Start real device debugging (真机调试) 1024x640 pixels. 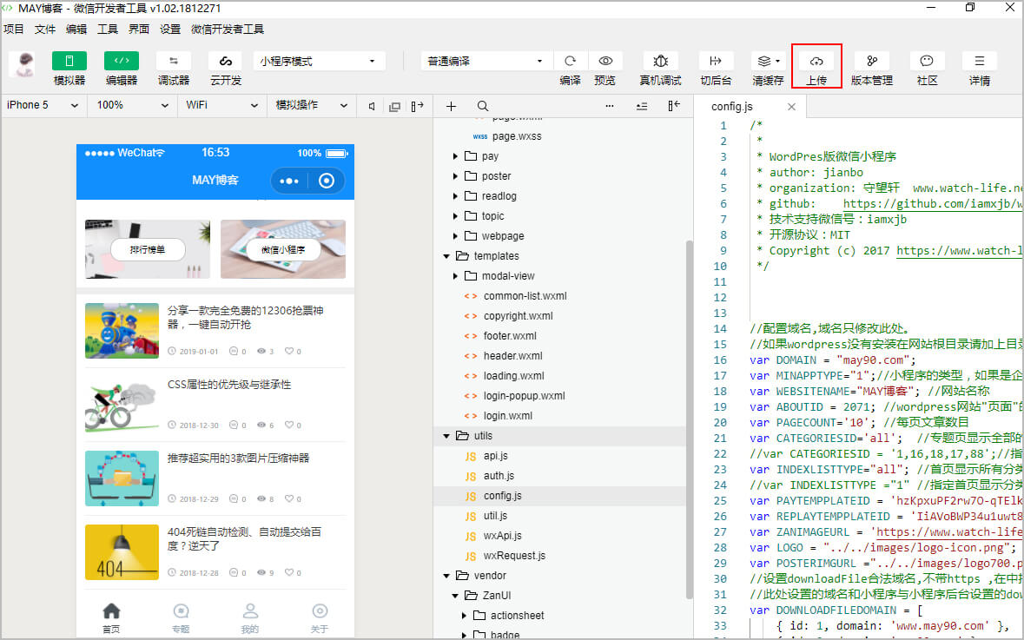point(660,62)
